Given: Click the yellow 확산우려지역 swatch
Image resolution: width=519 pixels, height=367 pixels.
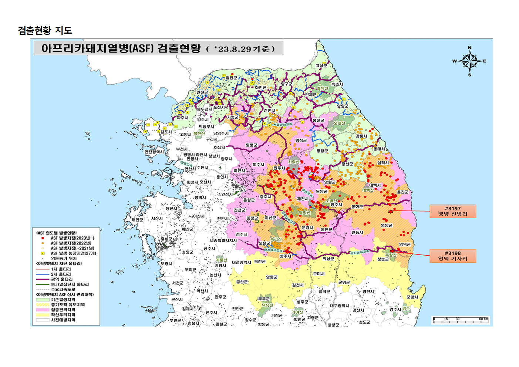Looking at the screenshot, I should (x=43, y=315).
